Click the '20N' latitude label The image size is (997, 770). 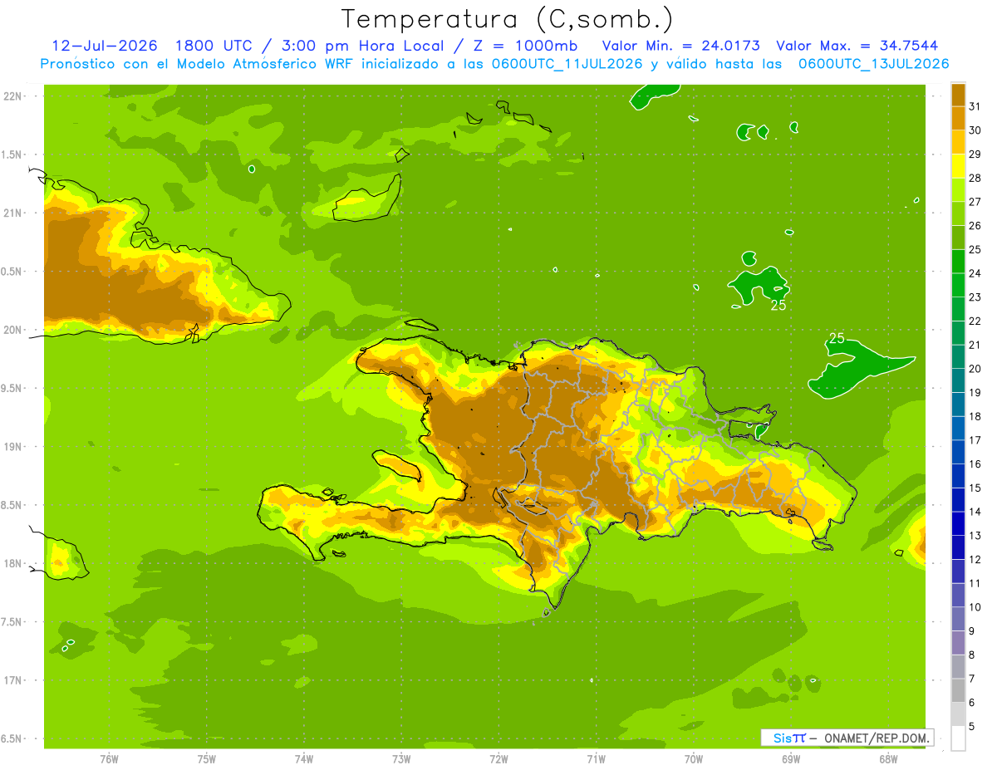pyautogui.click(x=12, y=330)
